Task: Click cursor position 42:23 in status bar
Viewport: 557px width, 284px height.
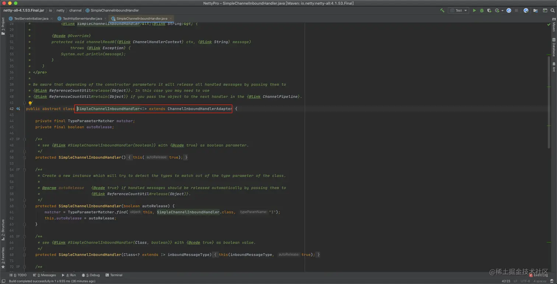Action: [506, 281]
